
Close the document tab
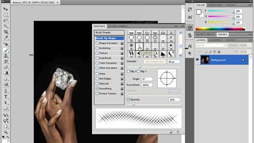(x=58, y=2)
